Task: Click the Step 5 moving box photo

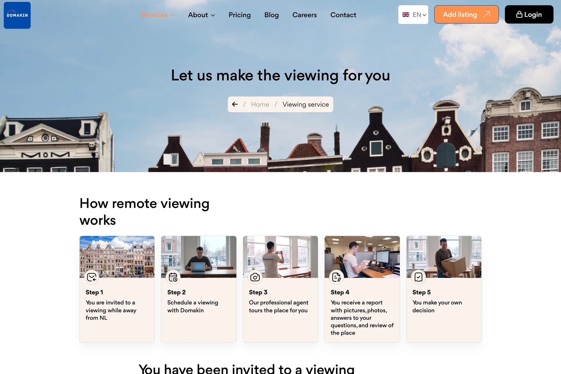Action: pos(444,257)
